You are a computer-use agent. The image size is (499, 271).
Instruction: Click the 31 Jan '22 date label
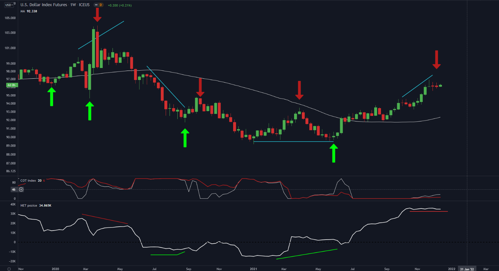[x=467, y=269]
